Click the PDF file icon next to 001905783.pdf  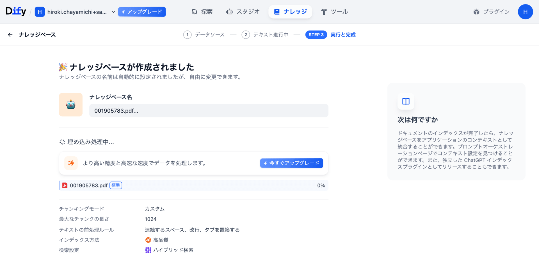tap(65, 185)
